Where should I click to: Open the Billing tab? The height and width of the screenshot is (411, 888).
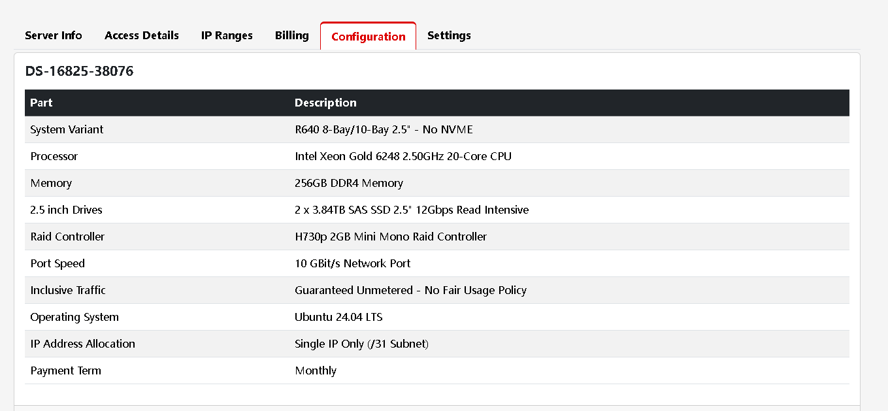pos(291,35)
